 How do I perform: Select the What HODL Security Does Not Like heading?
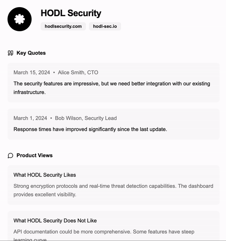click(55, 221)
